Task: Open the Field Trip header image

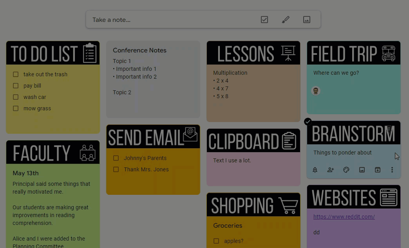Action: pos(354,53)
